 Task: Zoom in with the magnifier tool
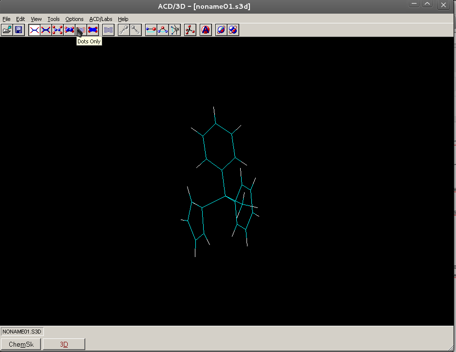[x=123, y=30]
